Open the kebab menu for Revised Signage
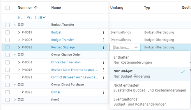This screenshot has height=110, width=191. coord(103,47)
